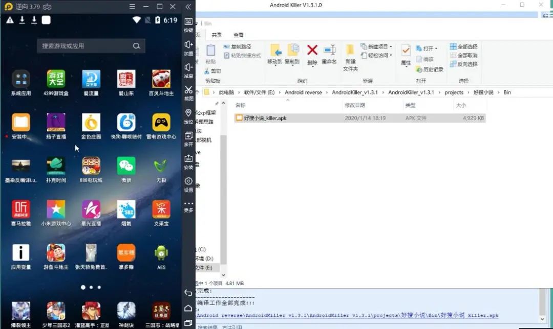Click 反向选择 in the ribbon
553x329 pixels.
464,64
